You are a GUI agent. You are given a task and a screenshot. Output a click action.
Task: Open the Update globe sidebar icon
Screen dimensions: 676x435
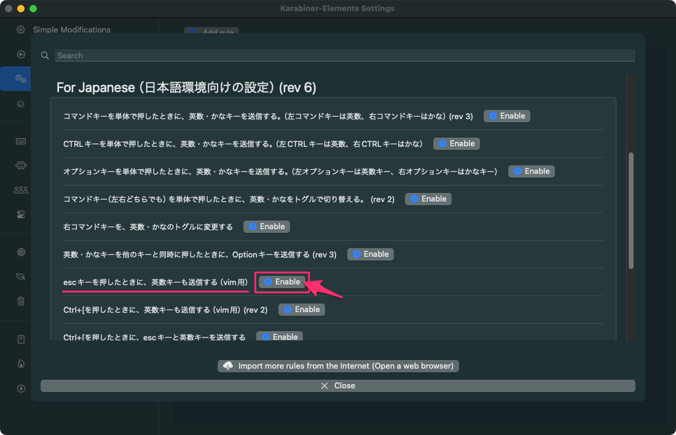[21, 252]
